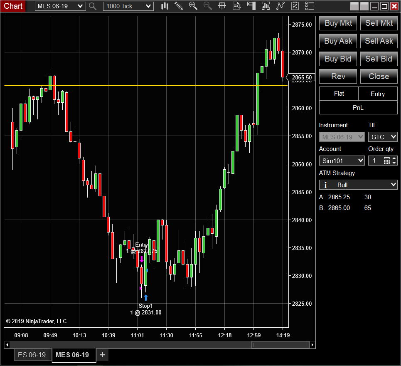Viewport: 401px width, 366px height.
Task: Add a new tab with plus
Action: 102,355
